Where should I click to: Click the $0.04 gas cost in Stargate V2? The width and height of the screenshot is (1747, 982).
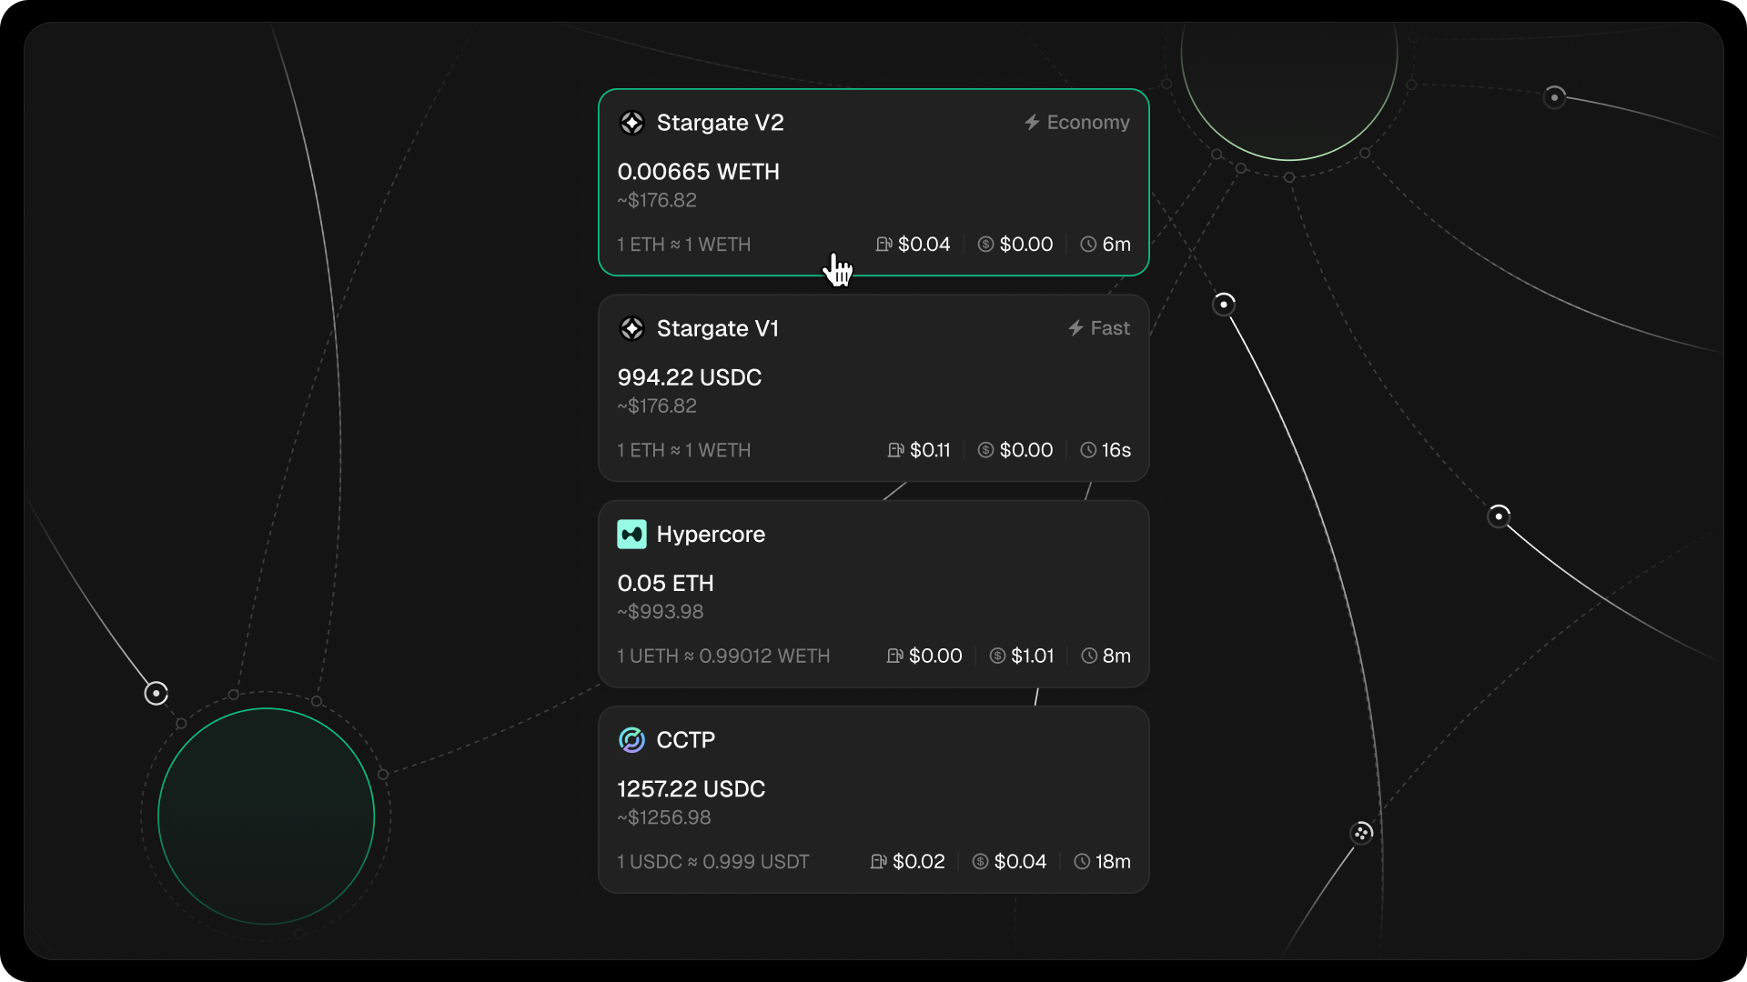click(924, 245)
